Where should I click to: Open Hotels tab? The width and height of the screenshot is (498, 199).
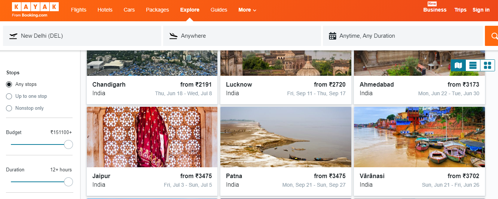tap(105, 10)
